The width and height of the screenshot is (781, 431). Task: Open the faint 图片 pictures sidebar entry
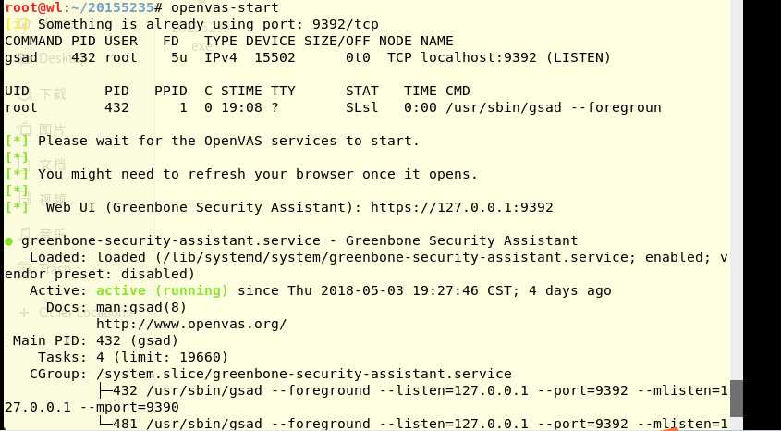click(53, 129)
